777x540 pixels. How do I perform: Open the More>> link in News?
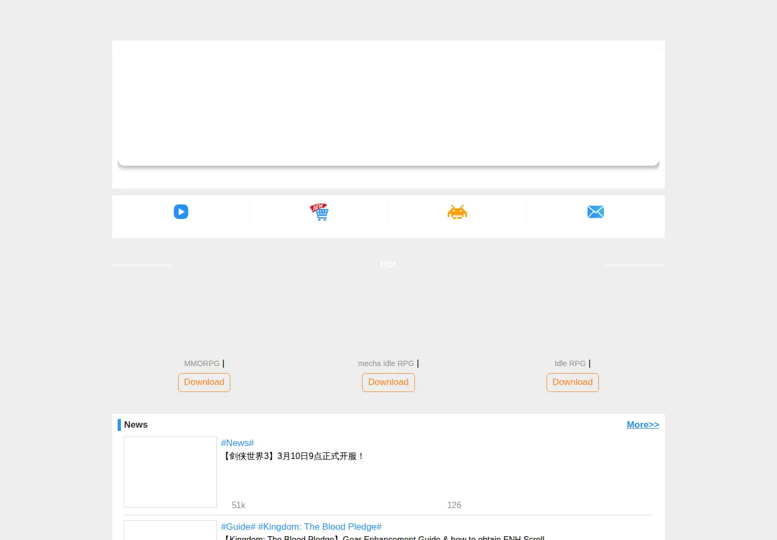[x=643, y=424]
